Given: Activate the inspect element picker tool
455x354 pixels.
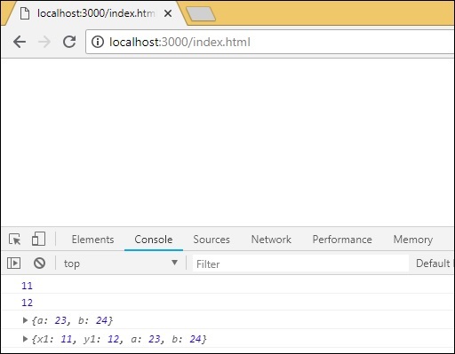Looking at the screenshot, I should tap(14, 239).
